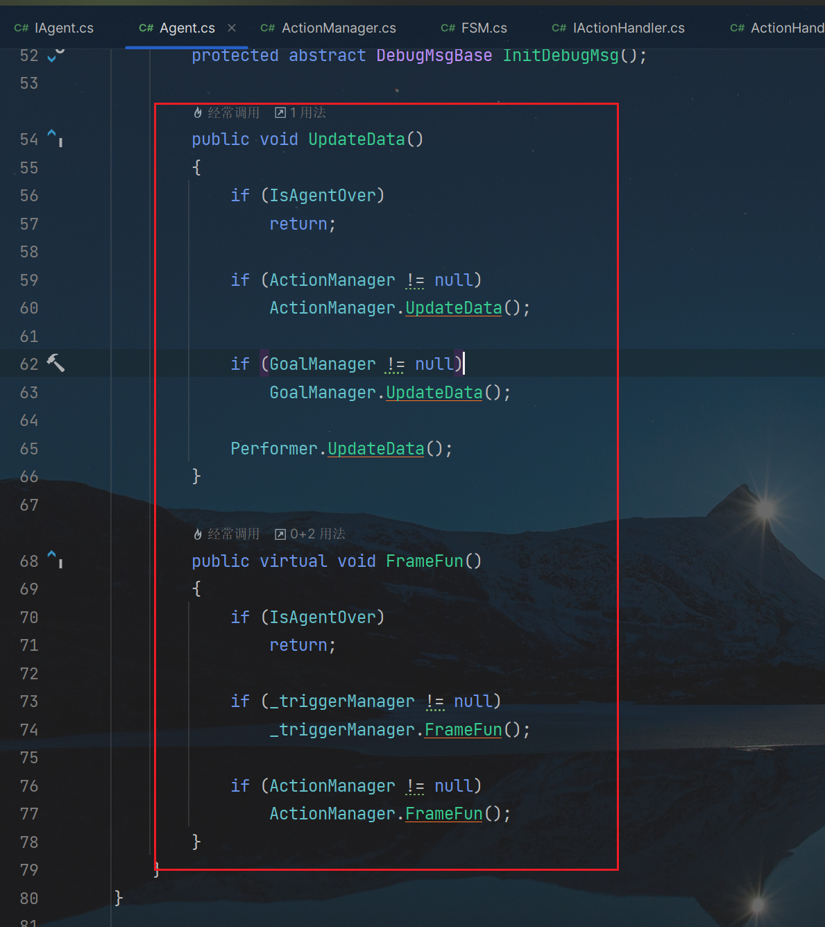
Task: Click the flame icon above UpdateData method
Action: 198,112
